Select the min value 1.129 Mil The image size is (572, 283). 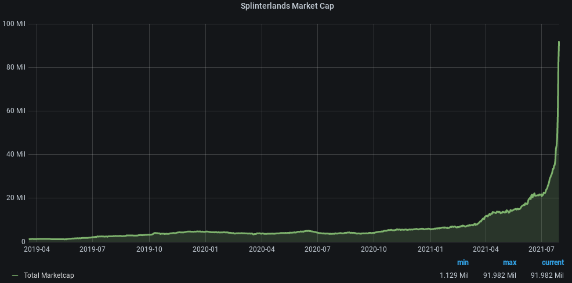(454, 275)
